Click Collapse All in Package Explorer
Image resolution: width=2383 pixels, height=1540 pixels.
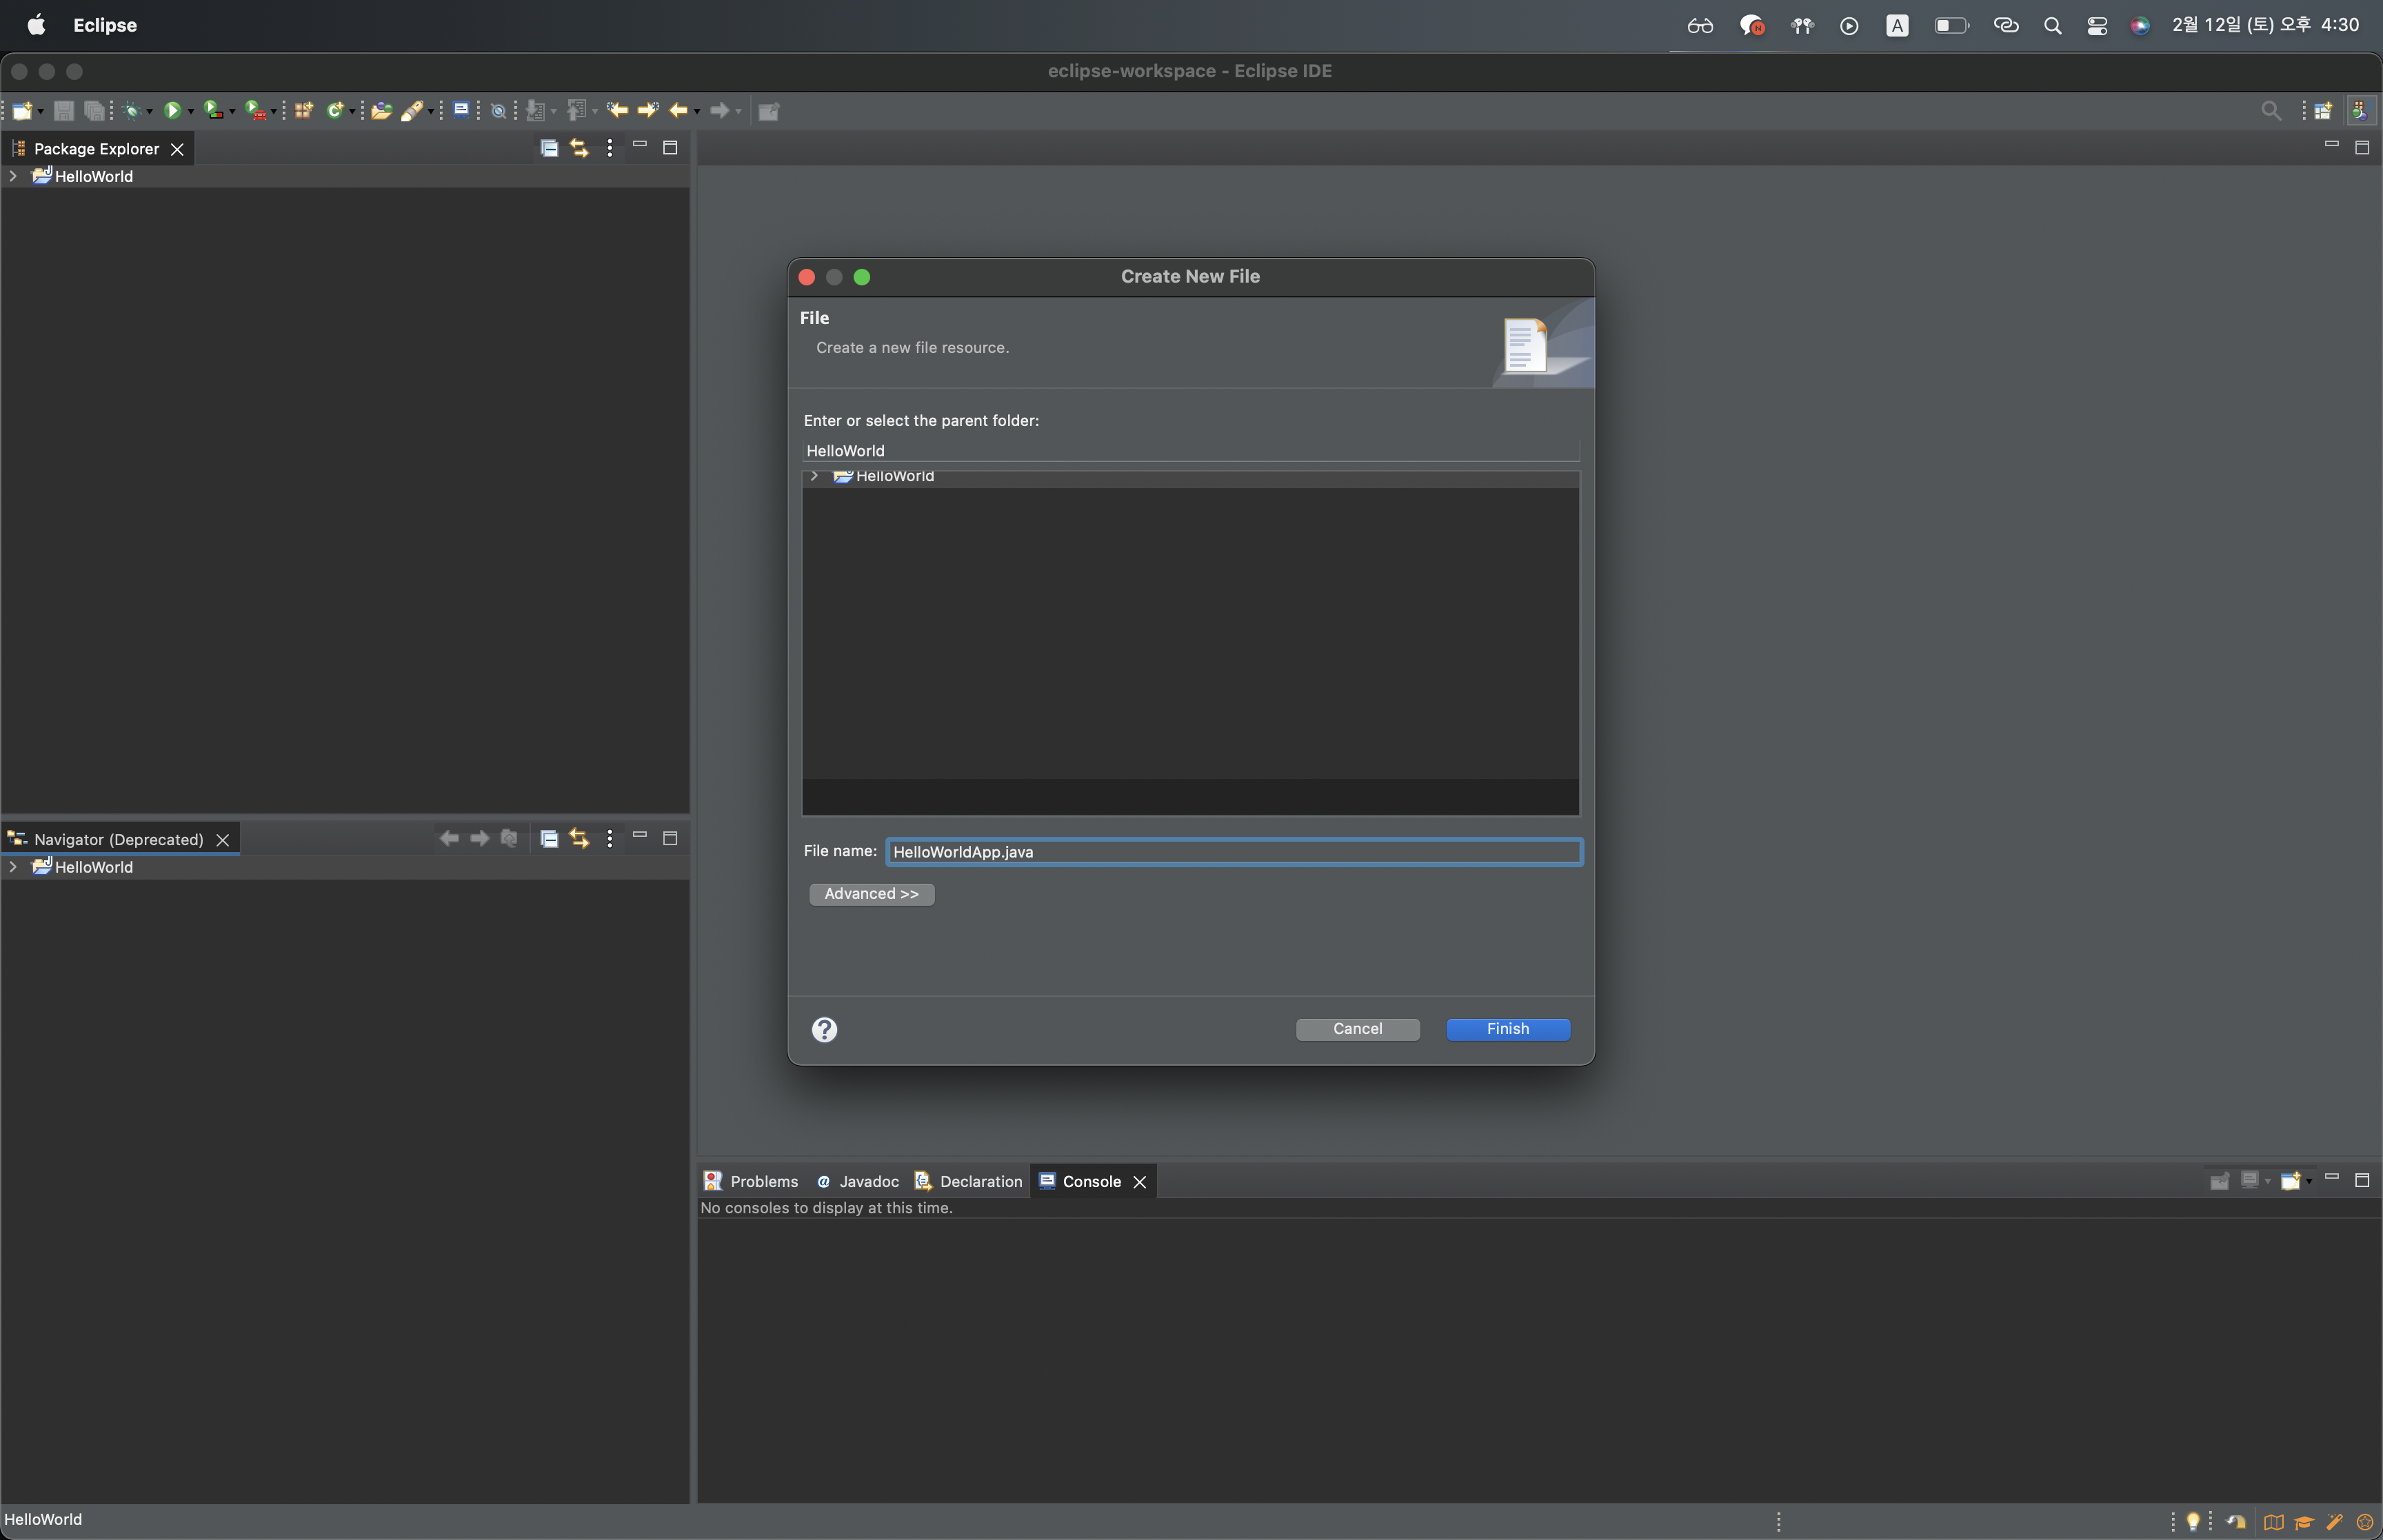click(549, 148)
